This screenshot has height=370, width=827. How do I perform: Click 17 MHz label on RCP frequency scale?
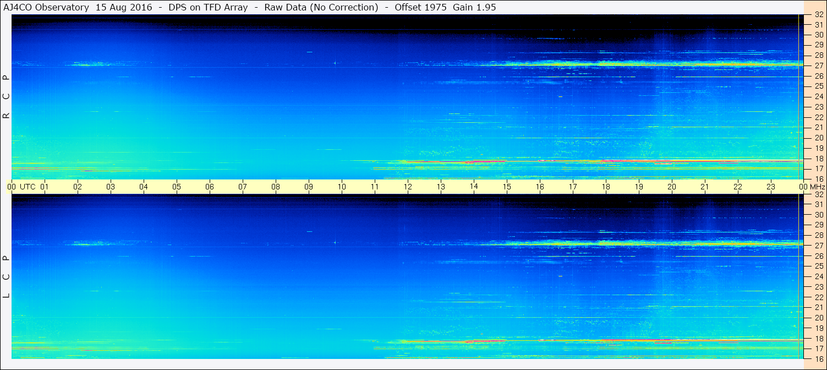[x=819, y=168]
